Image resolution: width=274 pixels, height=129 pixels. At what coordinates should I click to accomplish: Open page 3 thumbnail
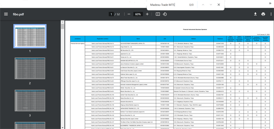coord(30,100)
